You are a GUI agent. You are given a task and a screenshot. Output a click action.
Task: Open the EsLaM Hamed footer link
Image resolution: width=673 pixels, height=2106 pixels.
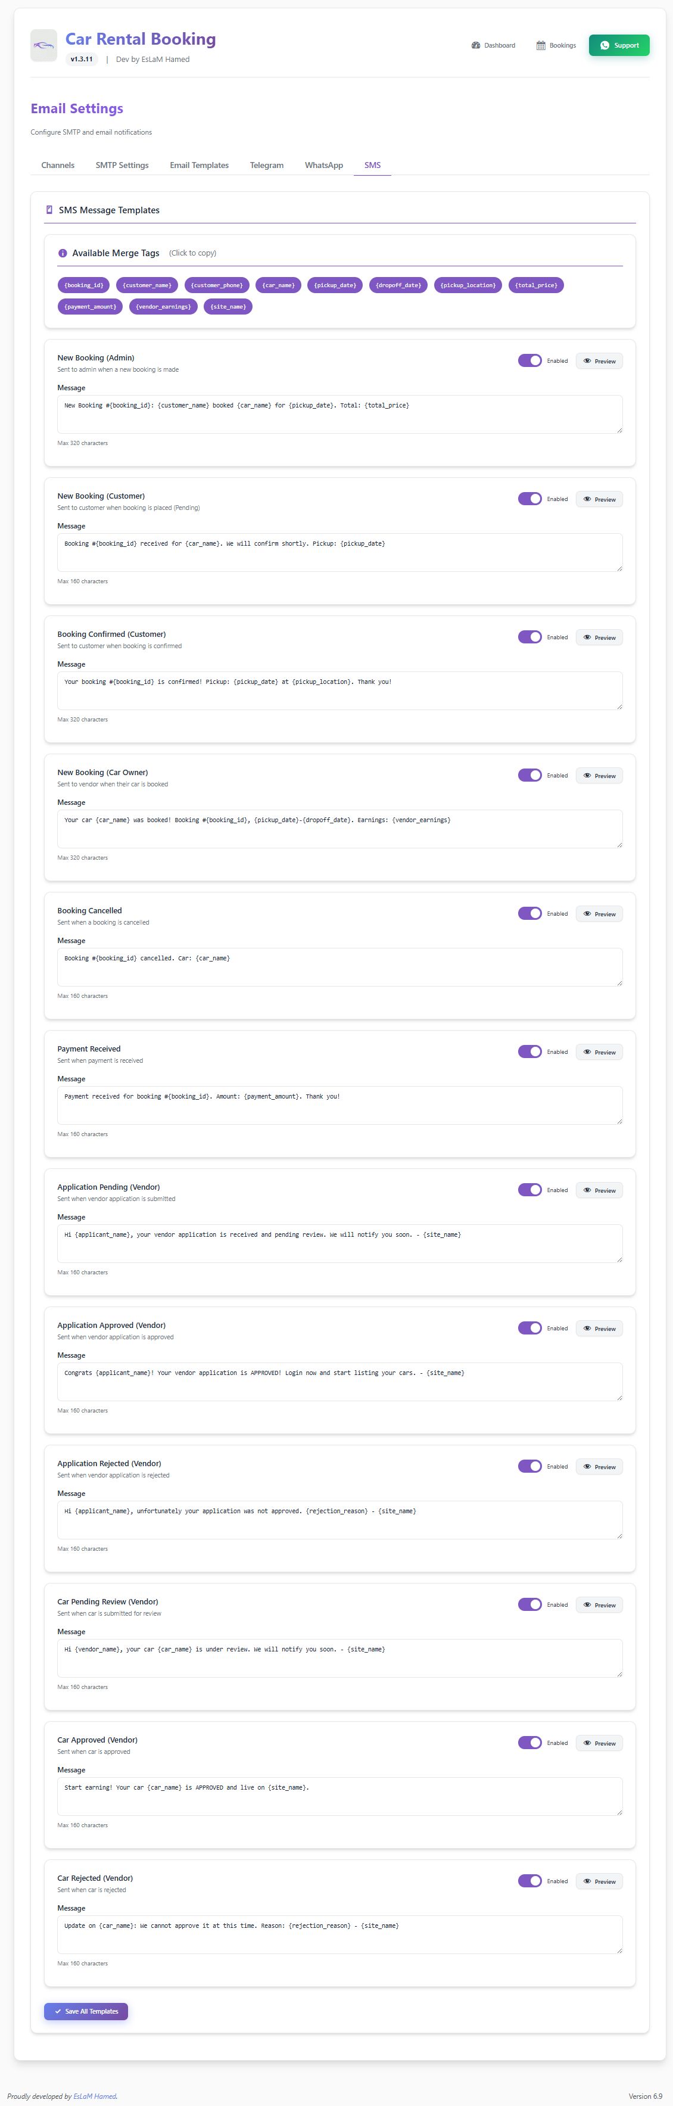click(x=94, y=2095)
